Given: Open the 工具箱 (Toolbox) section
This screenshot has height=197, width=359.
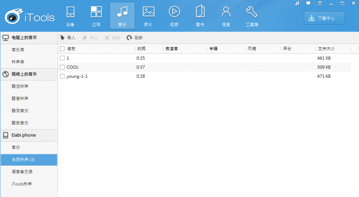Looking at the screenshot, I should point(252,16).
